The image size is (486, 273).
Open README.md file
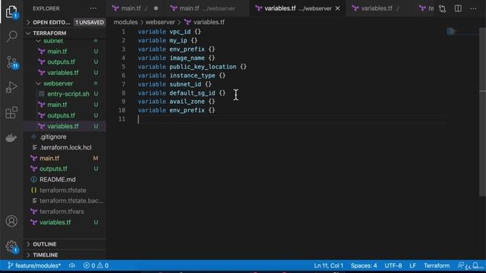click(58, 180)
